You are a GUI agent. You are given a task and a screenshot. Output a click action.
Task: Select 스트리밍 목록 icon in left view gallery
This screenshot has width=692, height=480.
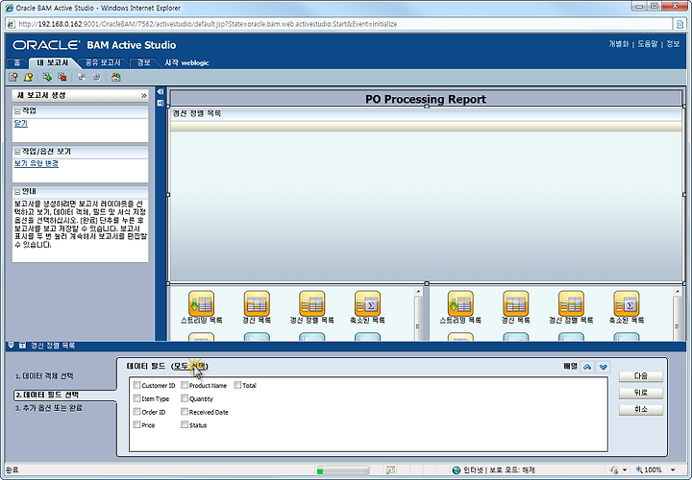(201, 303)
